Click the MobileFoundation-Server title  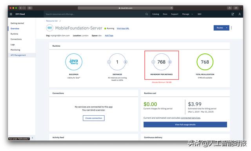click(x=78, y=28)
